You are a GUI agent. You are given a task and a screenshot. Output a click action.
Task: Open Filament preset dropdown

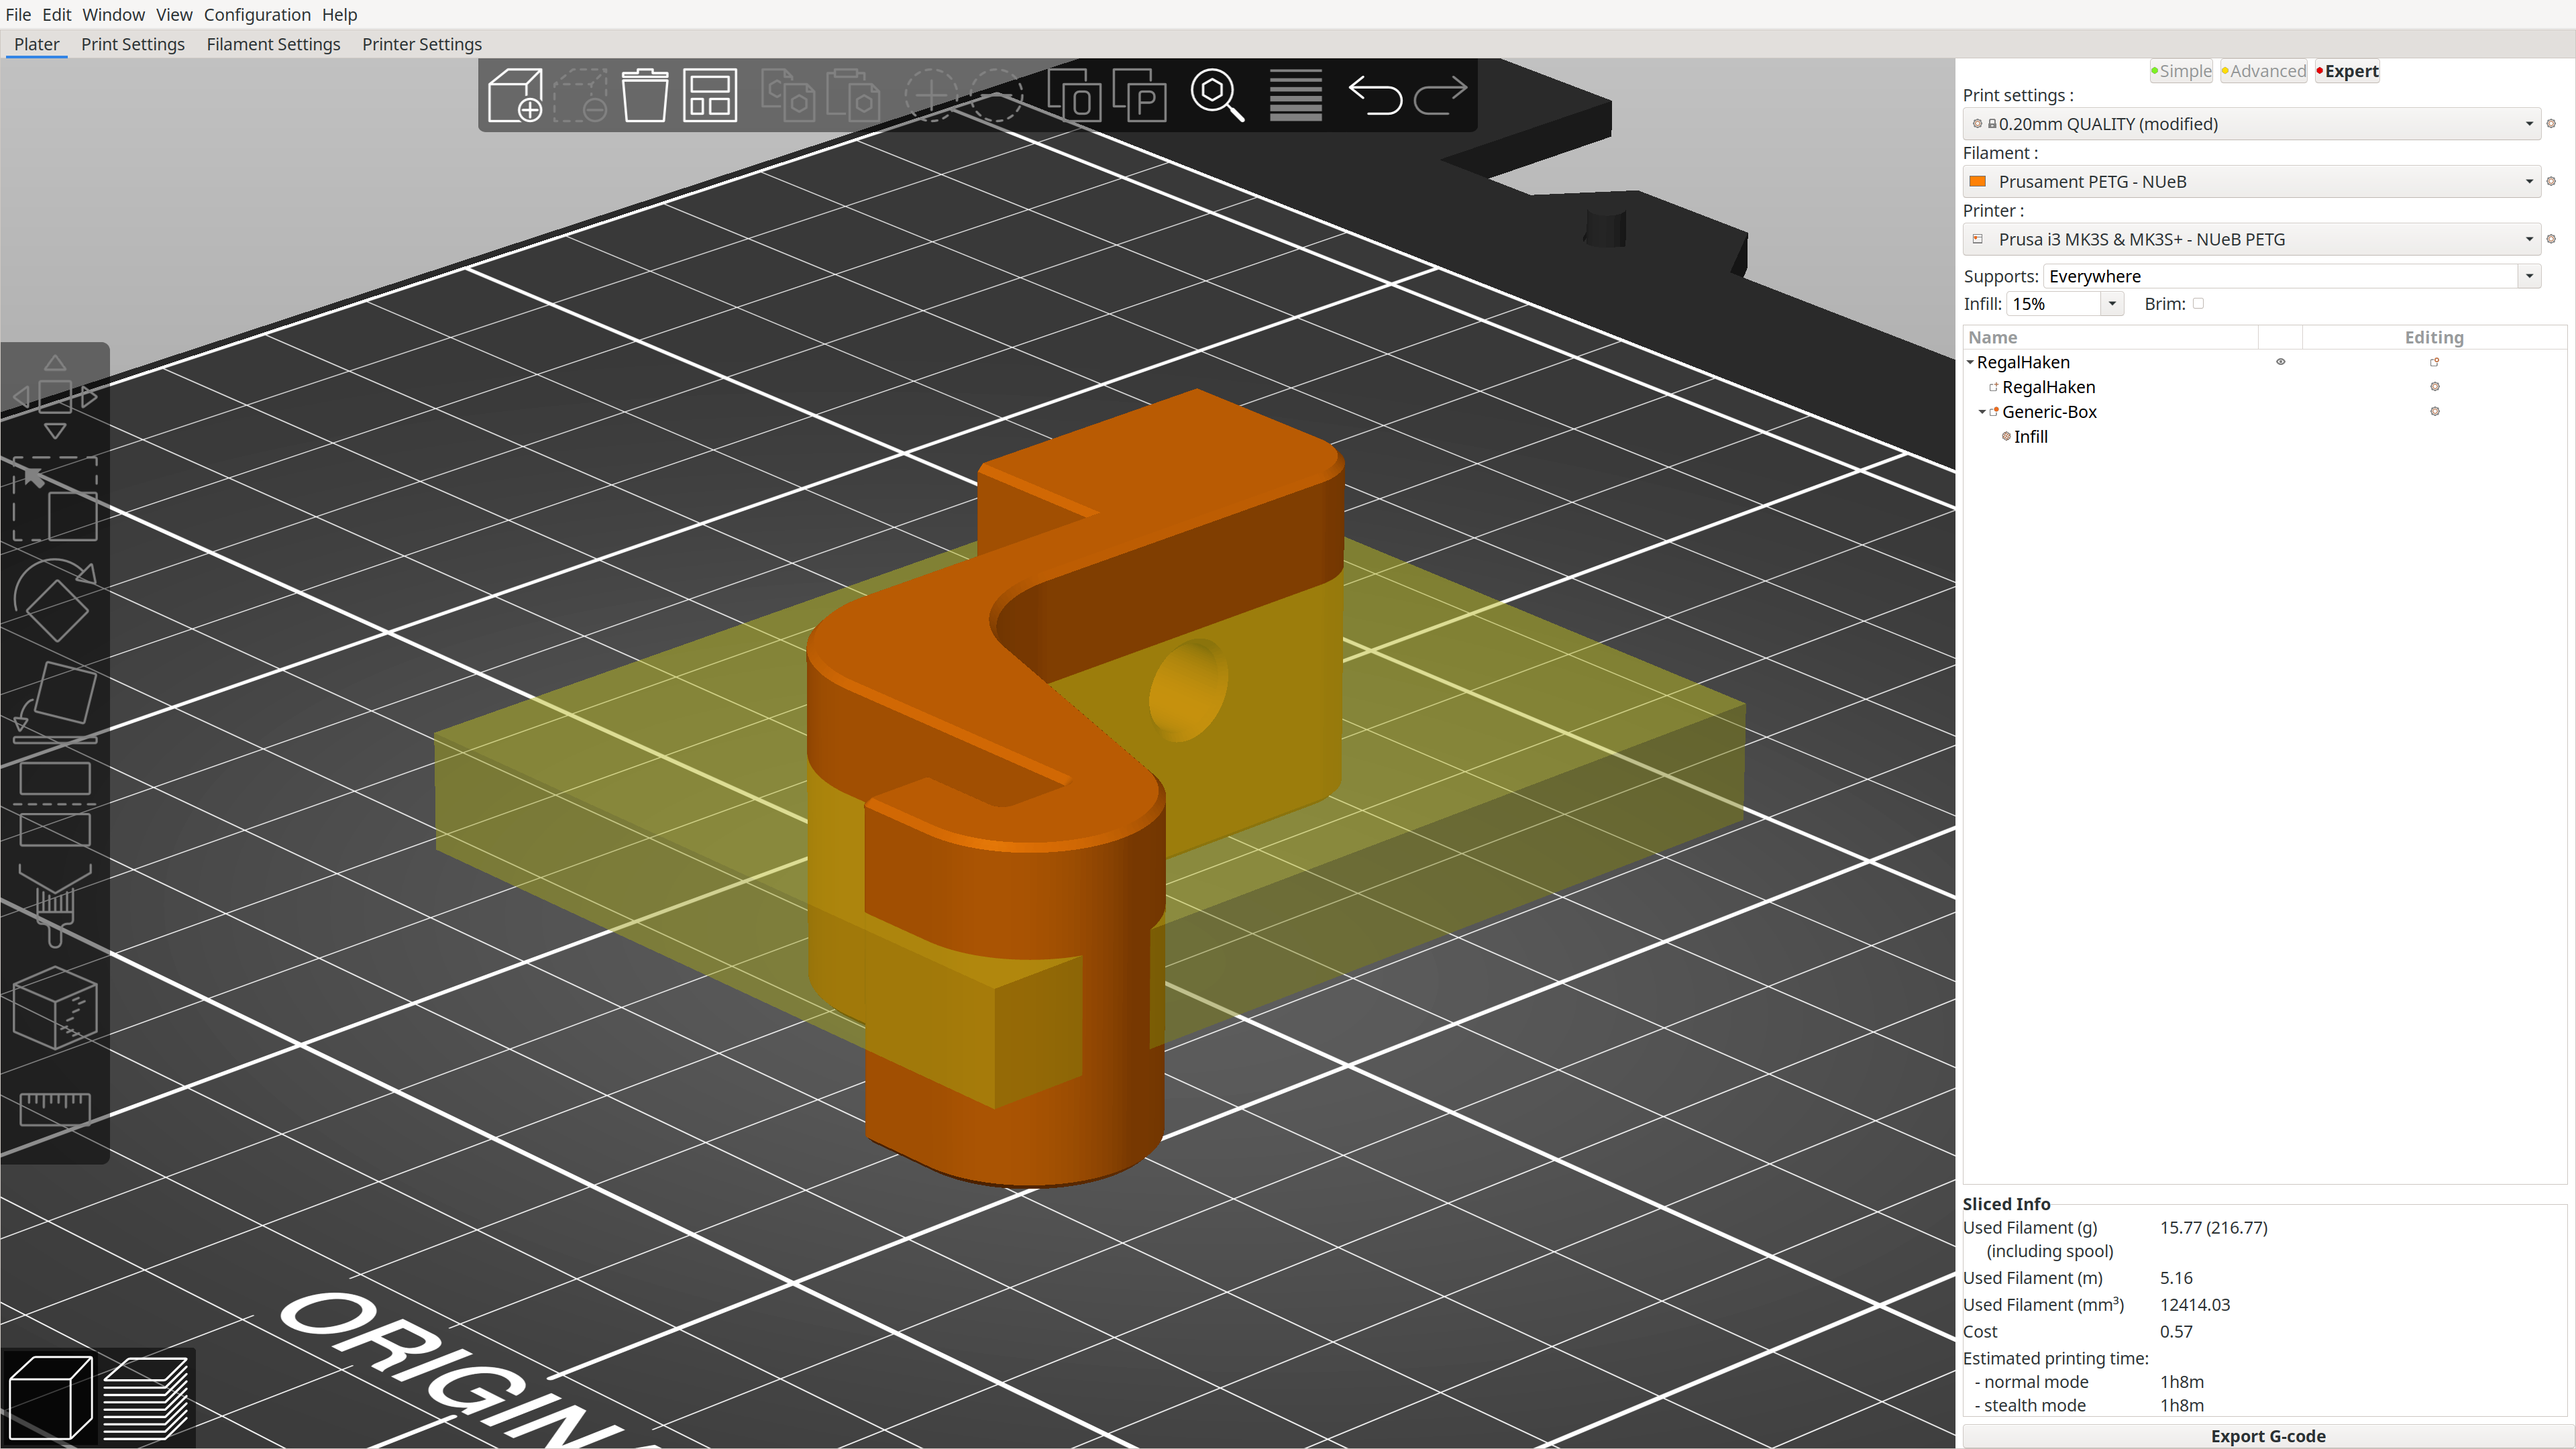pos(2252,182)
